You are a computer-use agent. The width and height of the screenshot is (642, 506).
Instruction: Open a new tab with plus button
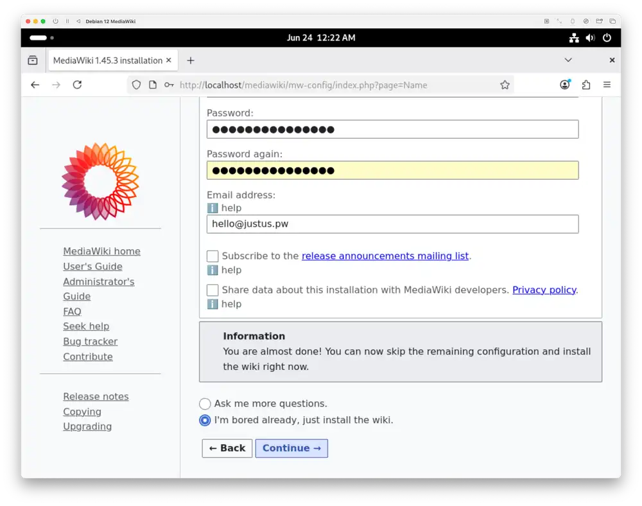point(191,60)
